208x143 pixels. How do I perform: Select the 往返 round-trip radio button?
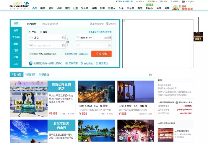41,32
